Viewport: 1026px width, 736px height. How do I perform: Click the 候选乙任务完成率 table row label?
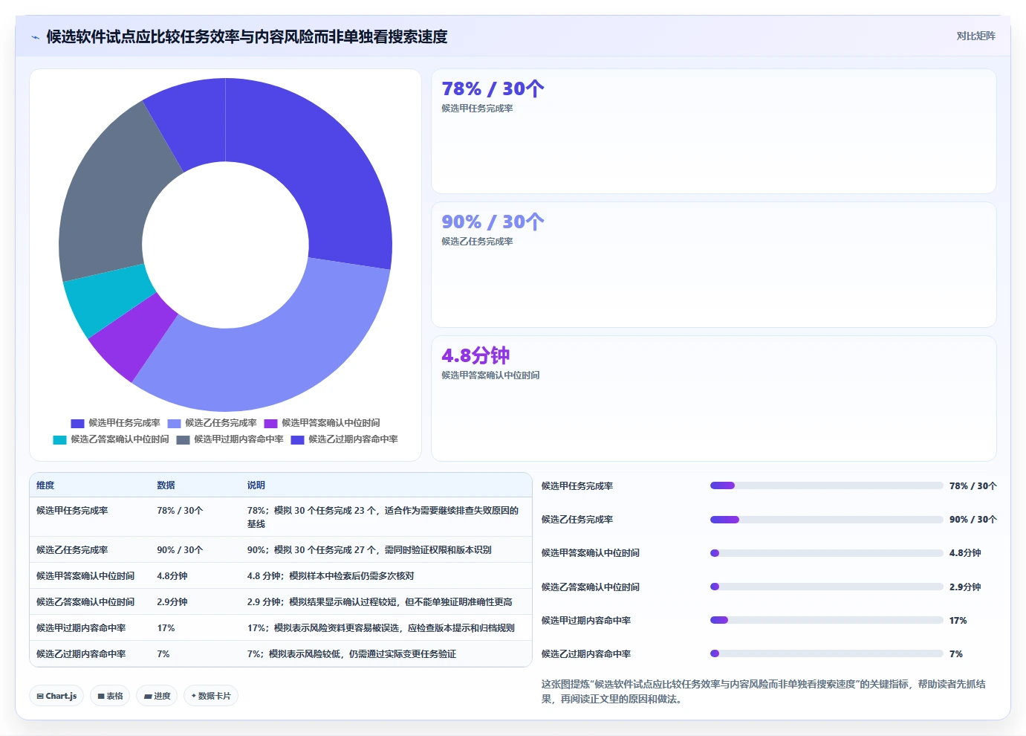(x=72, y=550)
